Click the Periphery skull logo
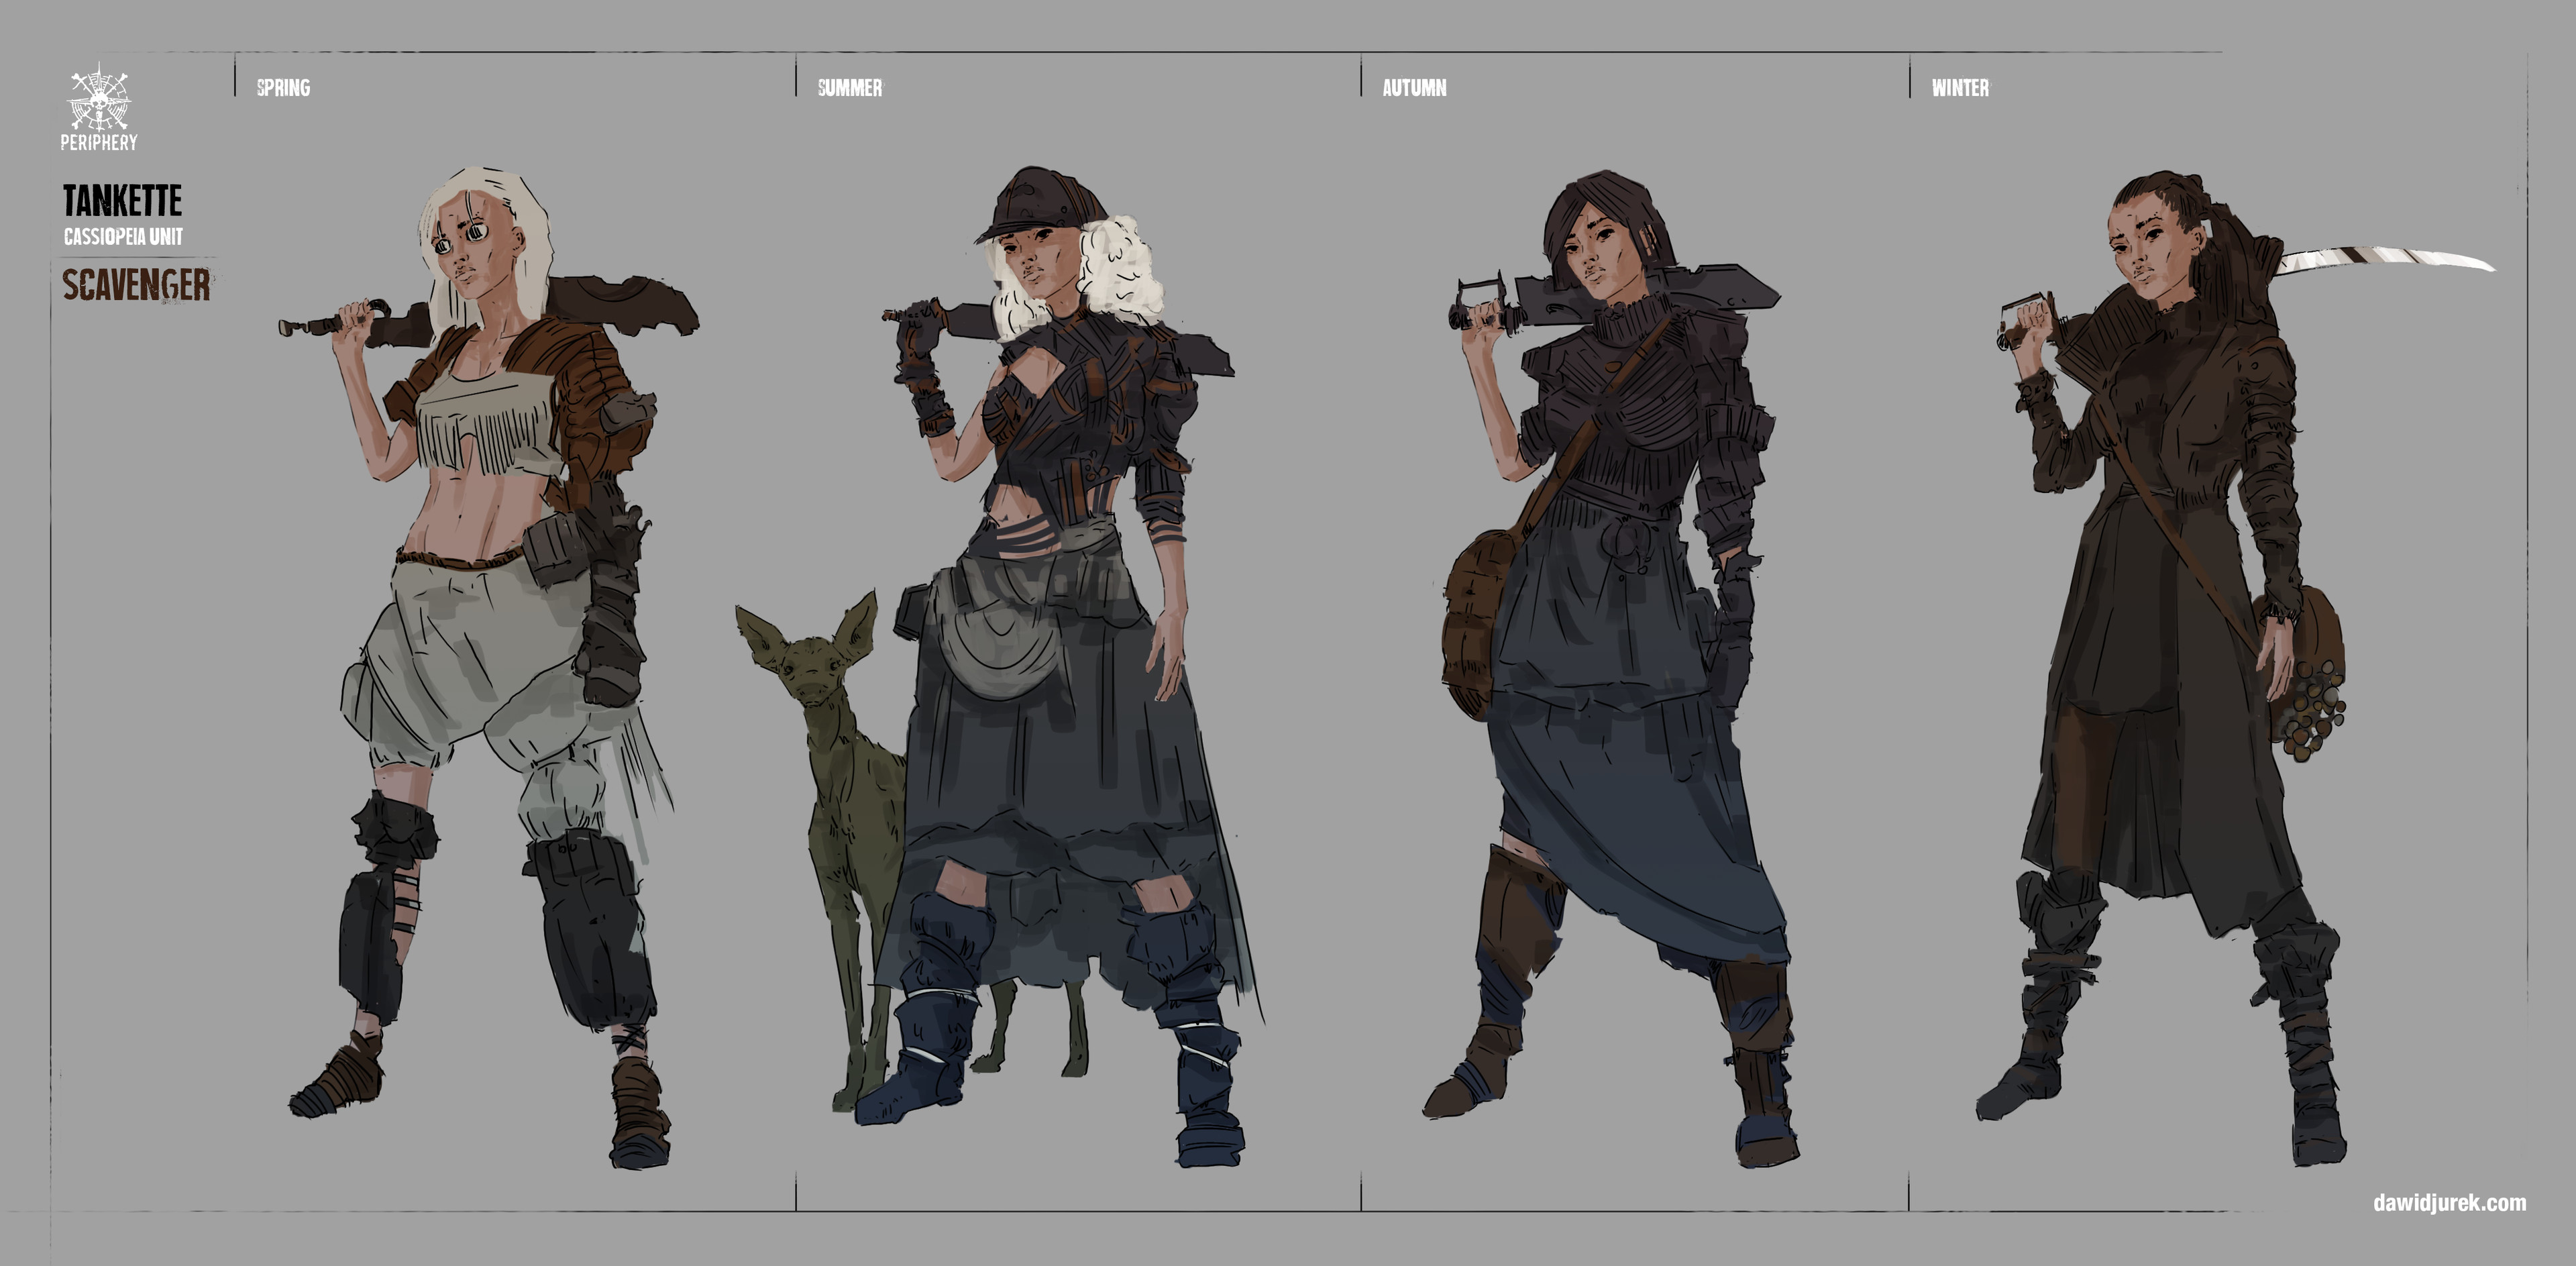The image size is (2576, 1266). coord(99,97)
